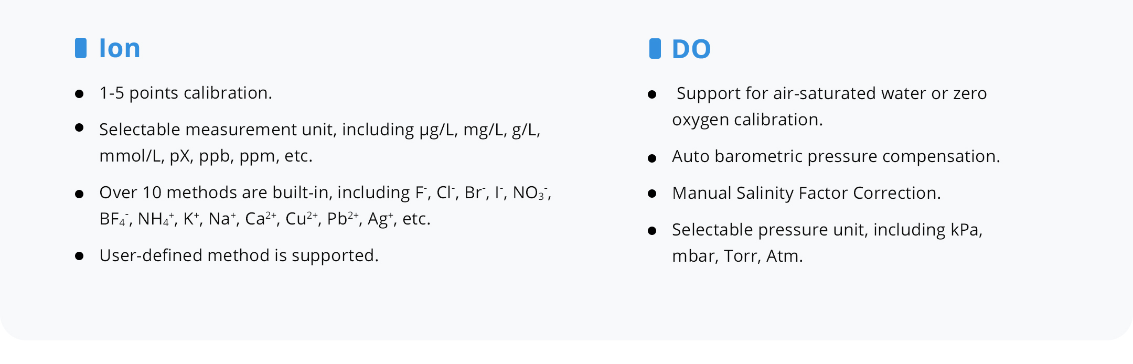Click the "1-5 points calibration." text
The height and width of the screenshot is (364, 1133).
point(186,93)
